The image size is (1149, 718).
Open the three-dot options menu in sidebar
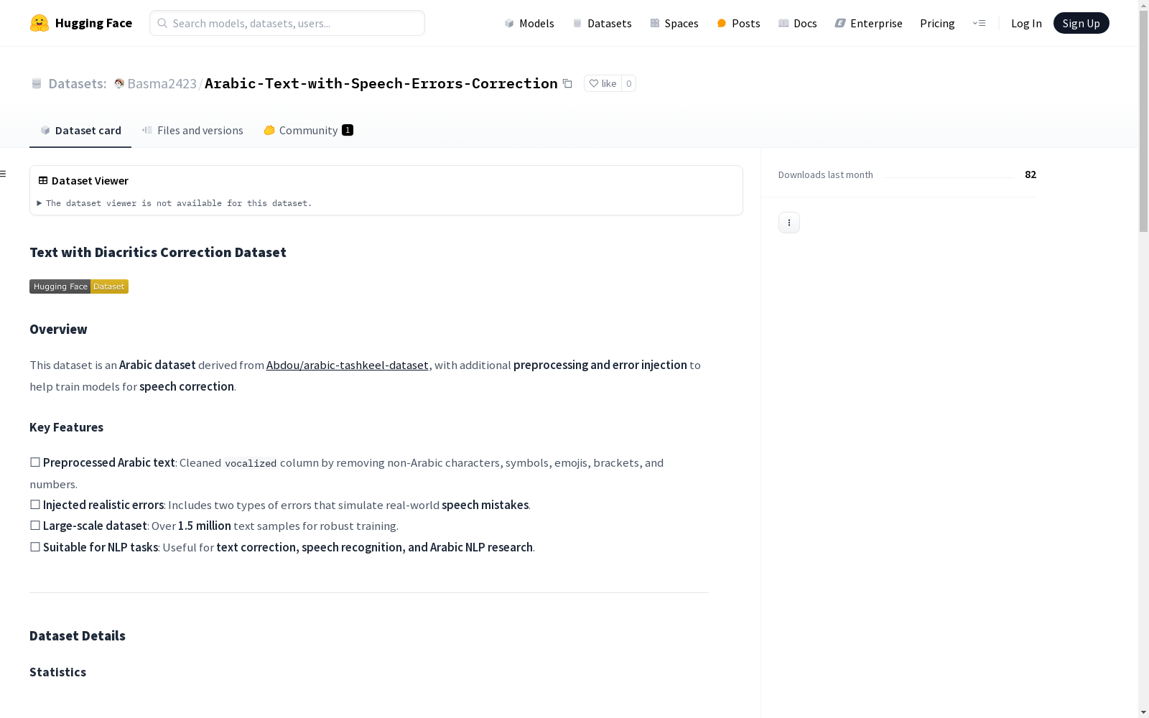(x=789, y=223)
